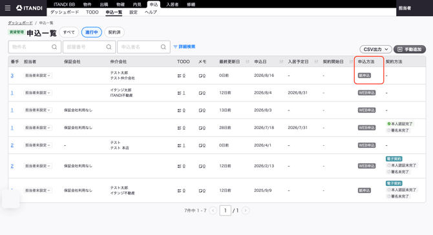Click 担当者 in the top-right header
Screen dimensions: 433x235
pos(405,8)
